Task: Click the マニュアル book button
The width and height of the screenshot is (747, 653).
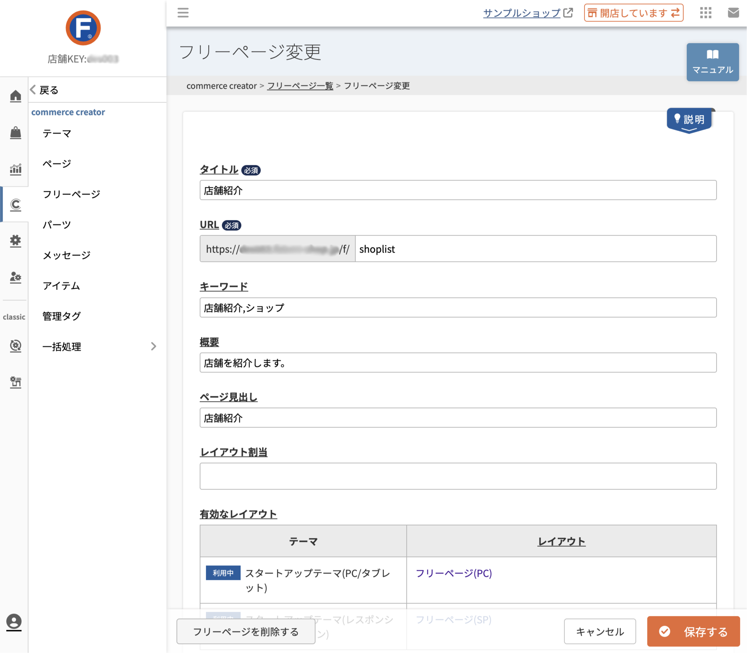Action: [x=712, y=62]
